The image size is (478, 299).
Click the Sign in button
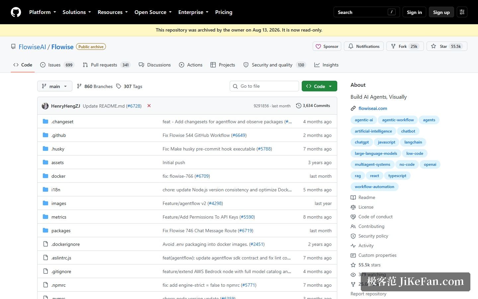coord(414,12)
